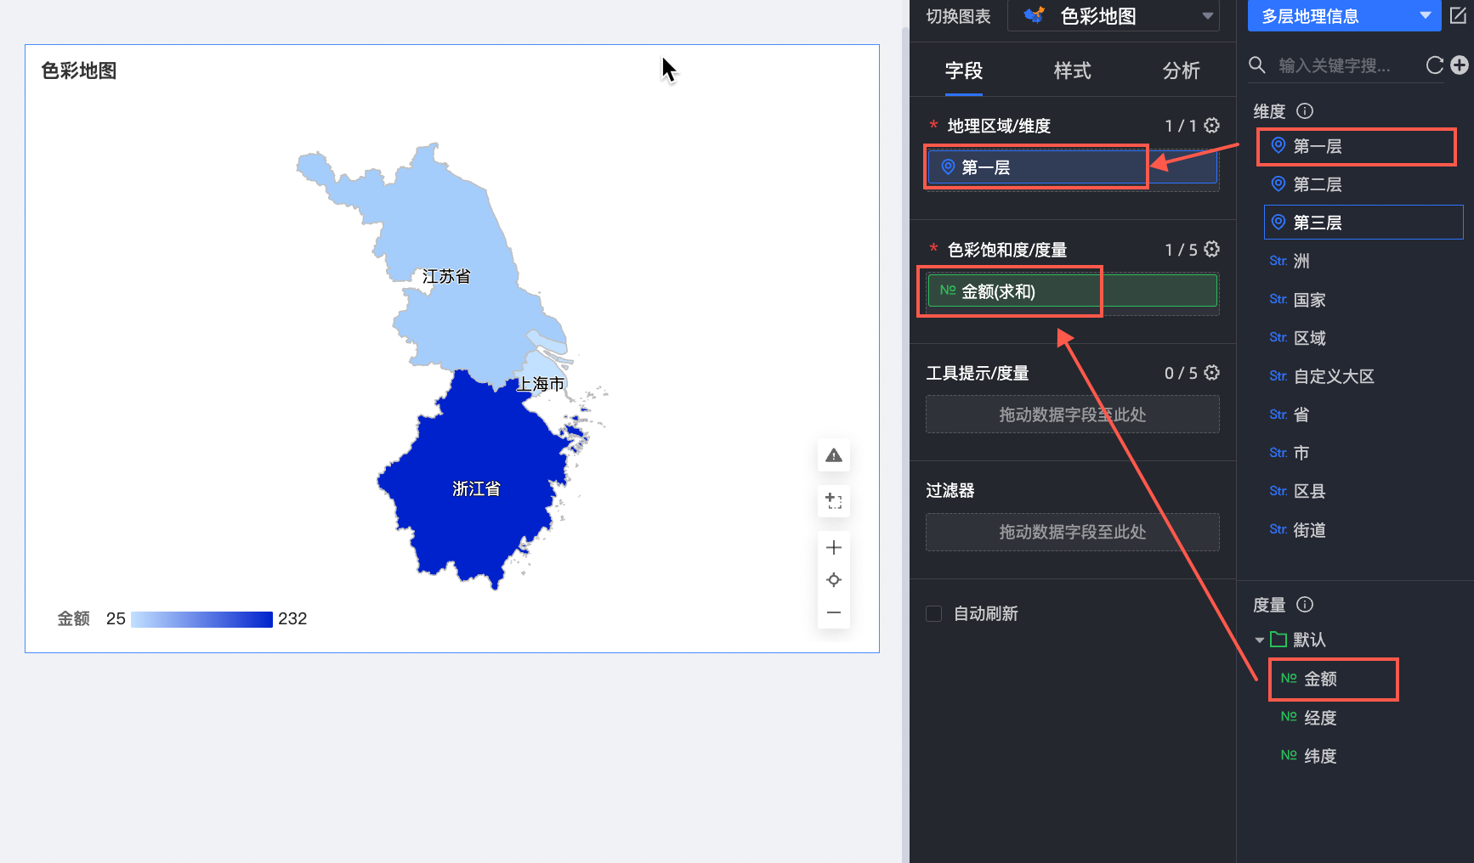This screenshot has height=863, width=1474.
Task: Click the legend maximum value 232
Action: pyautogui.click(x=292, y=619)
